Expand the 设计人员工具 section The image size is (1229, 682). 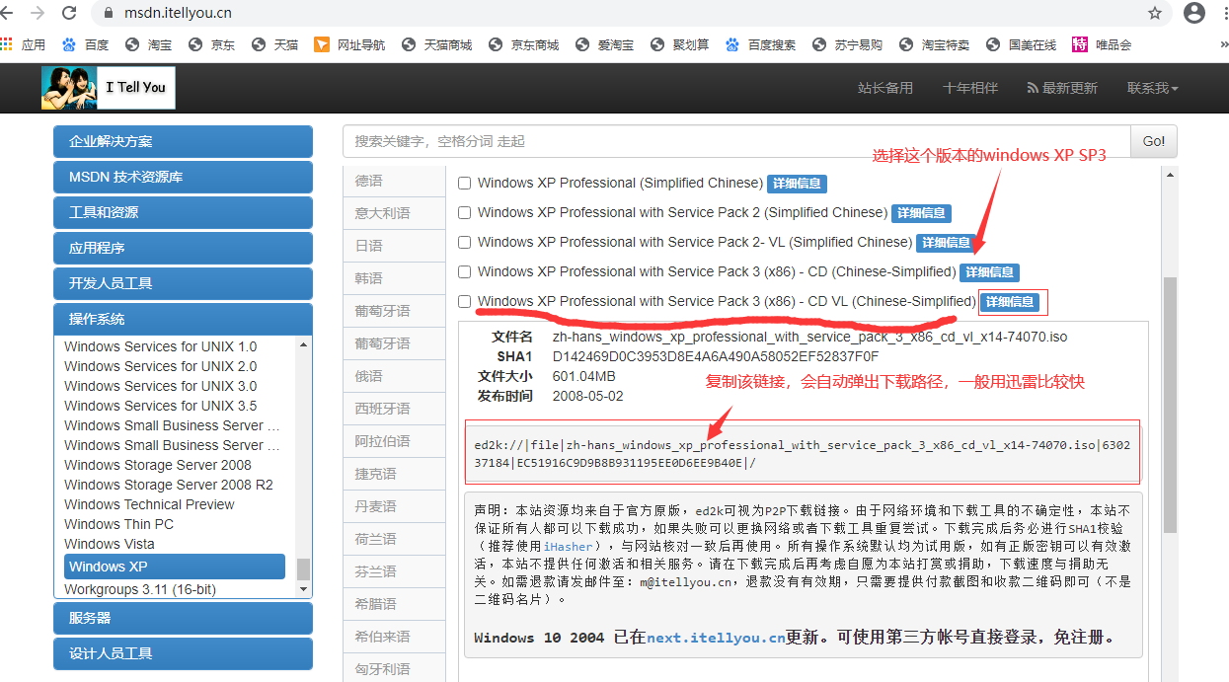click(183, 653)
